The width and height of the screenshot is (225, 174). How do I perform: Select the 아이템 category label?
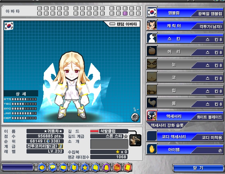pyautogui.click(x=174, y=150)
